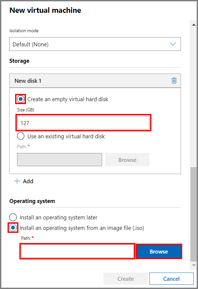
Task: Click the scrollbar down arrow
Action: click(194, 265)
